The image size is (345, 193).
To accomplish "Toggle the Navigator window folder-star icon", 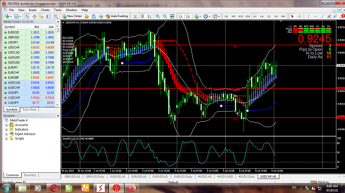I will (41, 16).
